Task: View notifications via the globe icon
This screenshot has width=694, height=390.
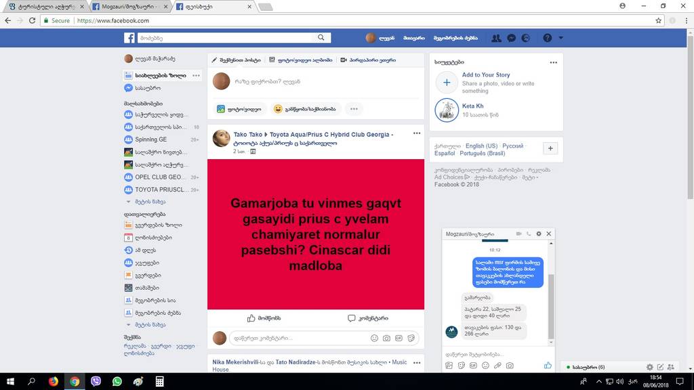Action: tap(526, 38)
